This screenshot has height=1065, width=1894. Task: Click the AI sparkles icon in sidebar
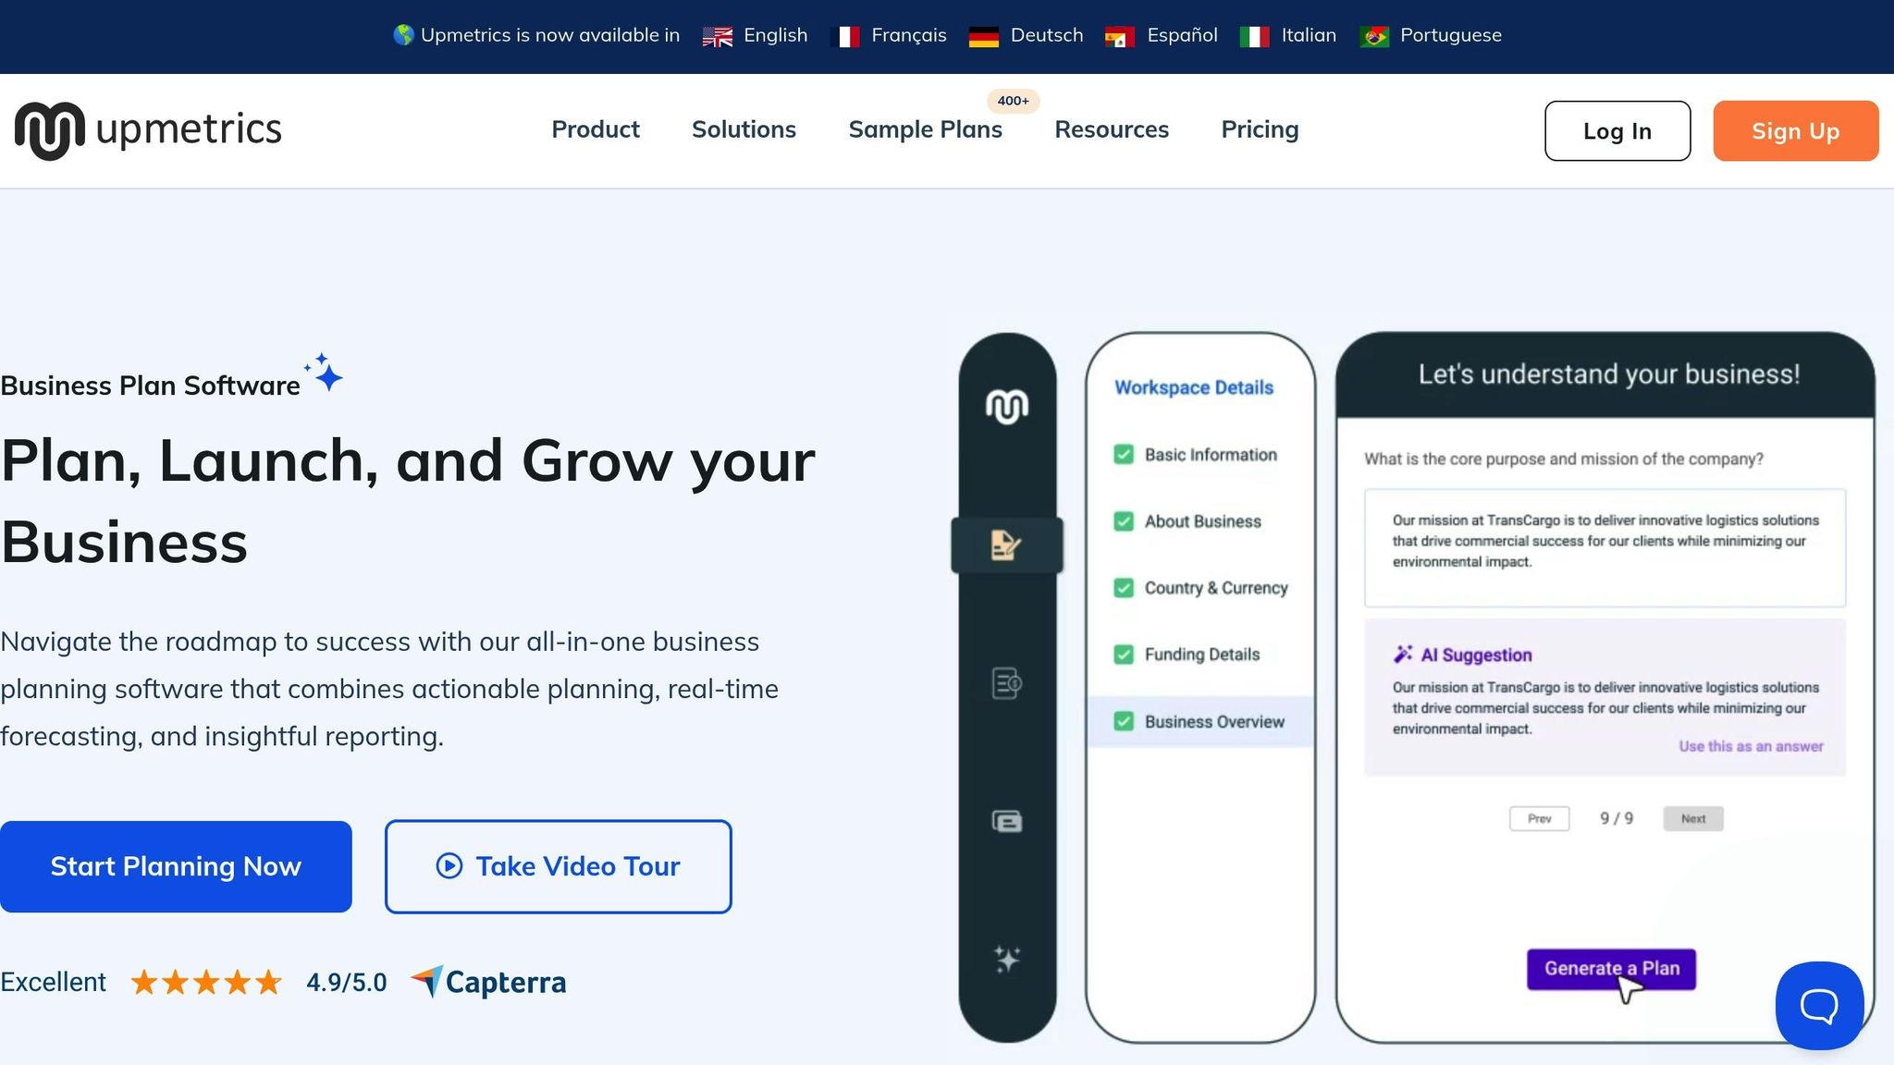[1006, 959]
